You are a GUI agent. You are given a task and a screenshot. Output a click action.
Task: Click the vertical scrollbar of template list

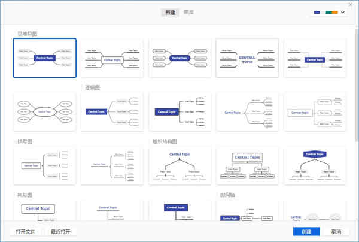[357, 85]
